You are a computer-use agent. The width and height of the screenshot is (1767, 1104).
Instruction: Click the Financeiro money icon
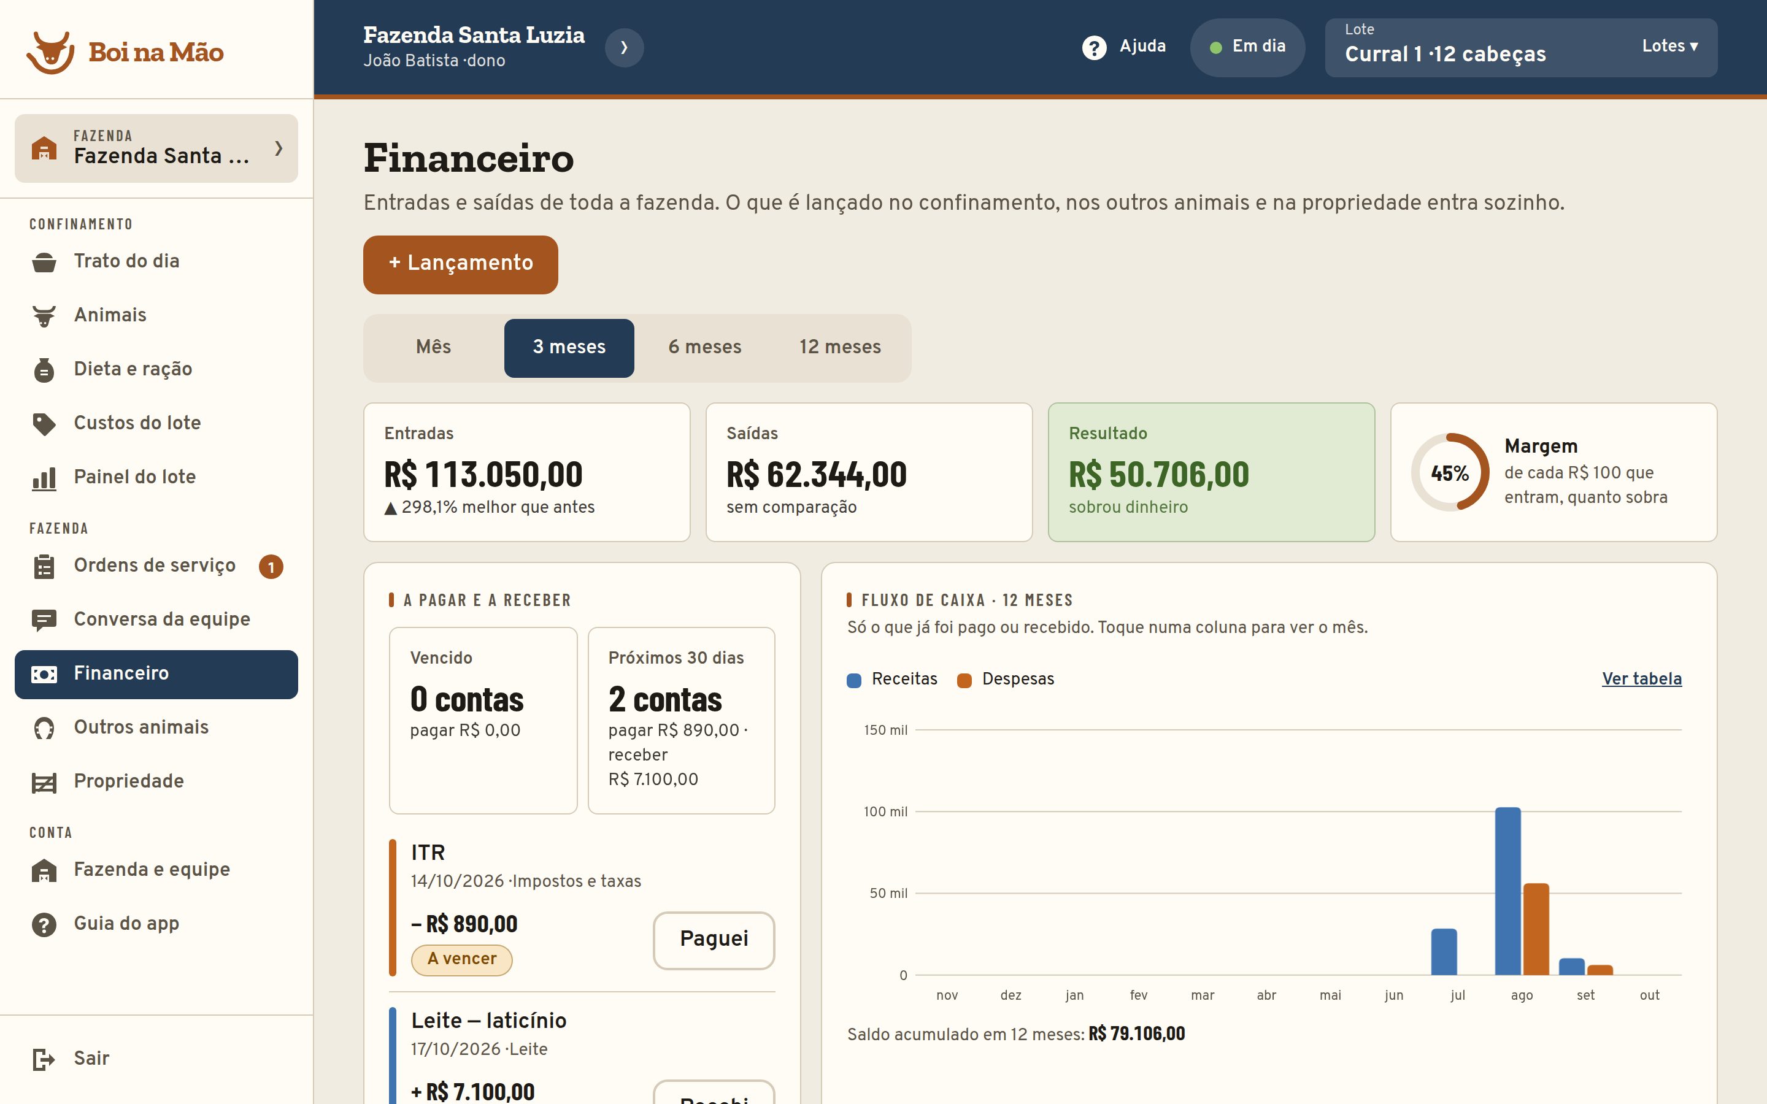pyautogui.click(x=44, y=674)
